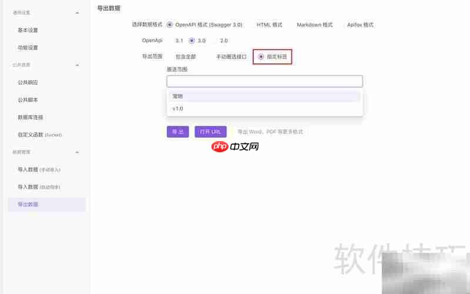The height and width of the screenshot is (294, 470).
Task: Collapse the 数据管理 sidebar section
Action: [77, 152]
